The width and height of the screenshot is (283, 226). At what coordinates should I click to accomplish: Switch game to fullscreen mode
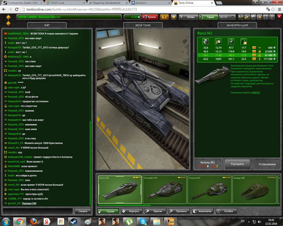click(x=266, y=17)
